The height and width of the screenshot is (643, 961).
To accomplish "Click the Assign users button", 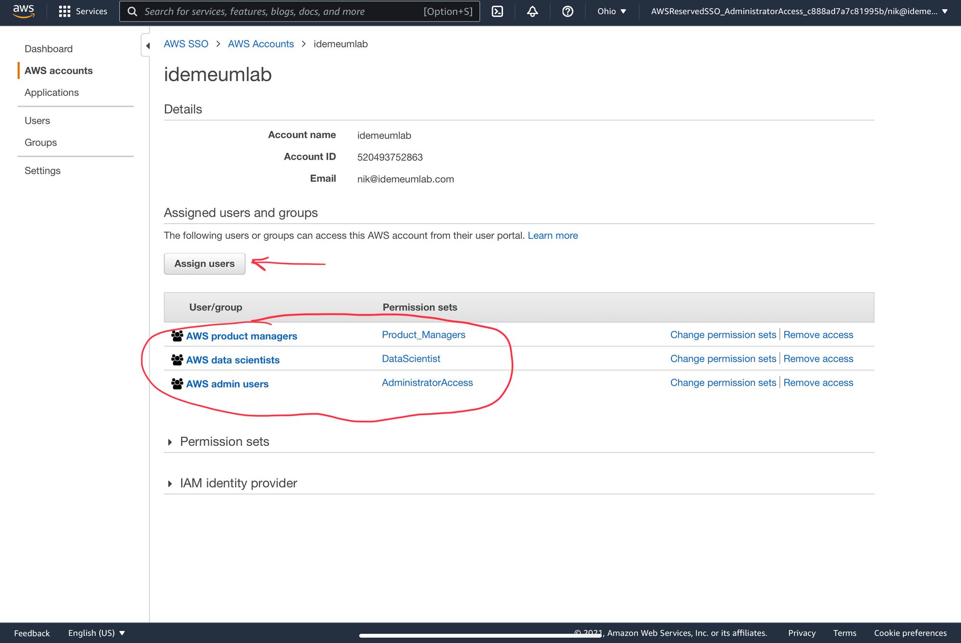I will (204, 264).
